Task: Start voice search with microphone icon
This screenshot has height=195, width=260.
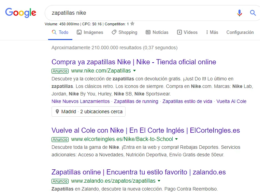Action: [240, 13]
